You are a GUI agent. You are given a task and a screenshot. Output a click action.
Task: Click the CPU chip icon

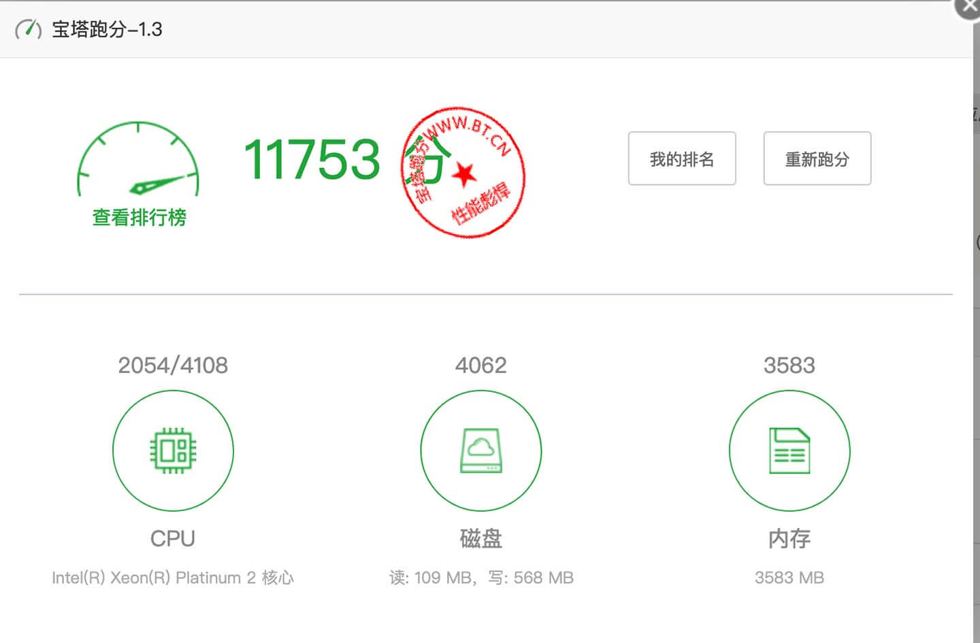click(x=173, y=450)
